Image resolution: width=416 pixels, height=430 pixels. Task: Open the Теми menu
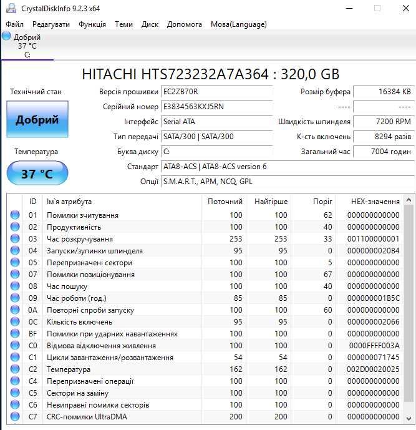pyautogui.click(x=123, y=24)
